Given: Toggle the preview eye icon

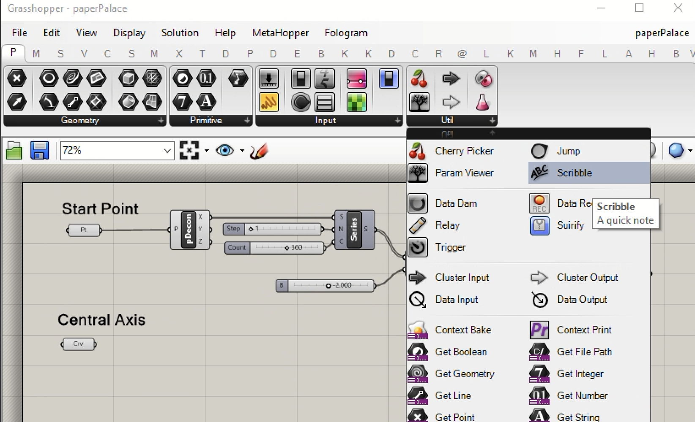Looking at the screenshot, I should pyautogui.click(x=224, y=151).
